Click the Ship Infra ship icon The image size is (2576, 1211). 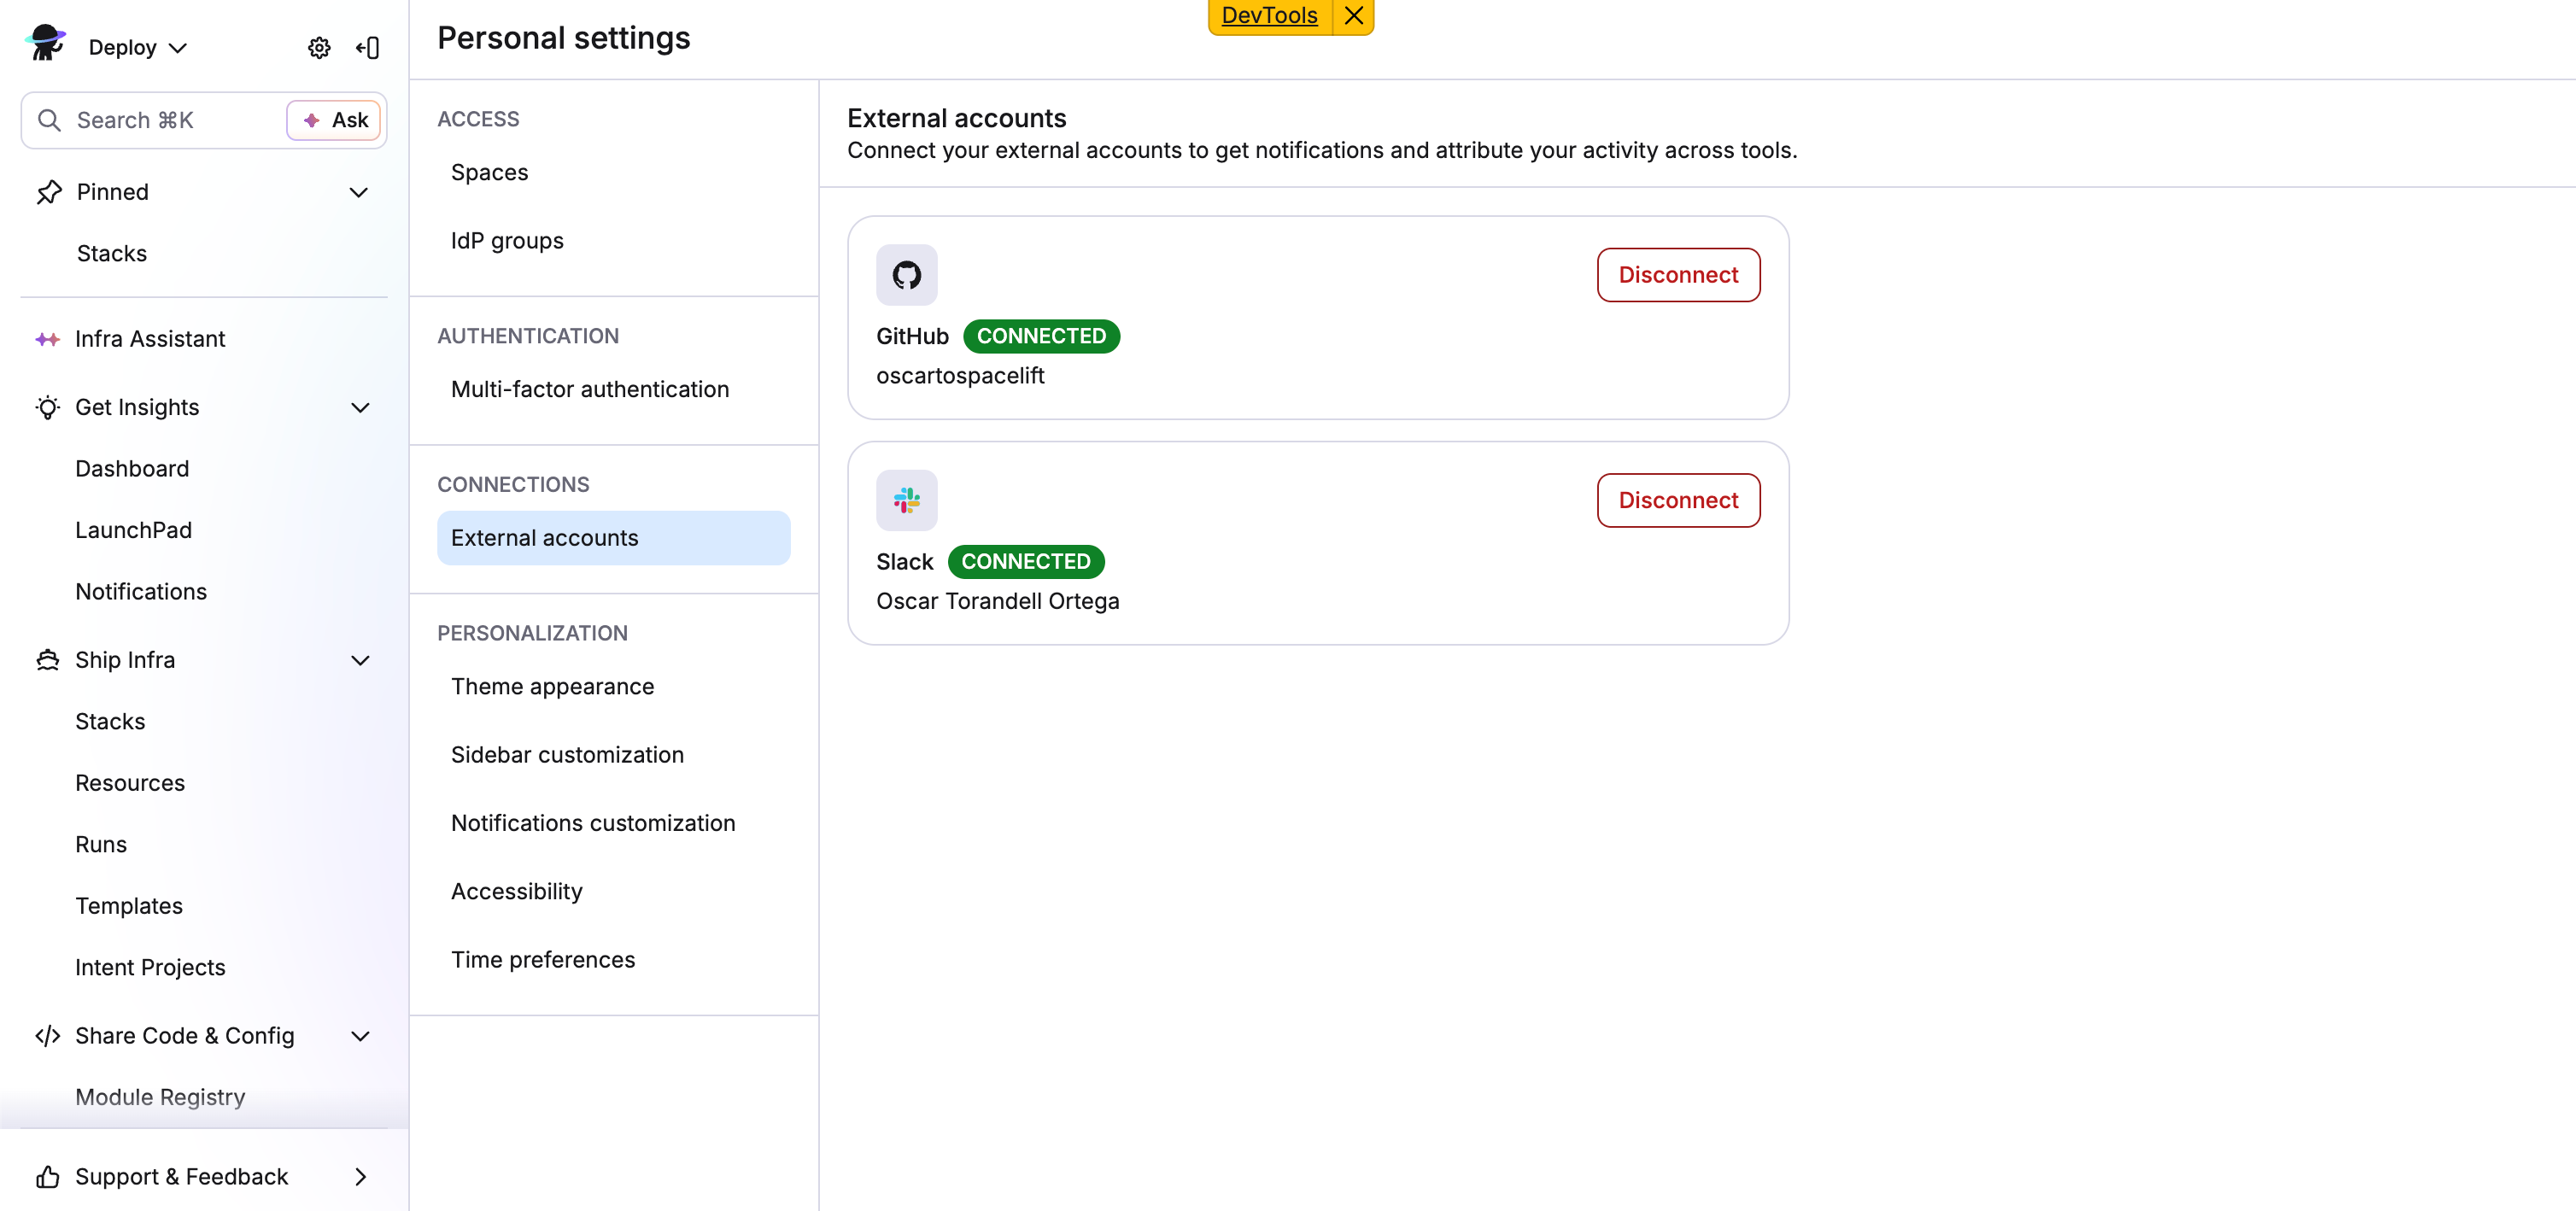click(47, 660)
